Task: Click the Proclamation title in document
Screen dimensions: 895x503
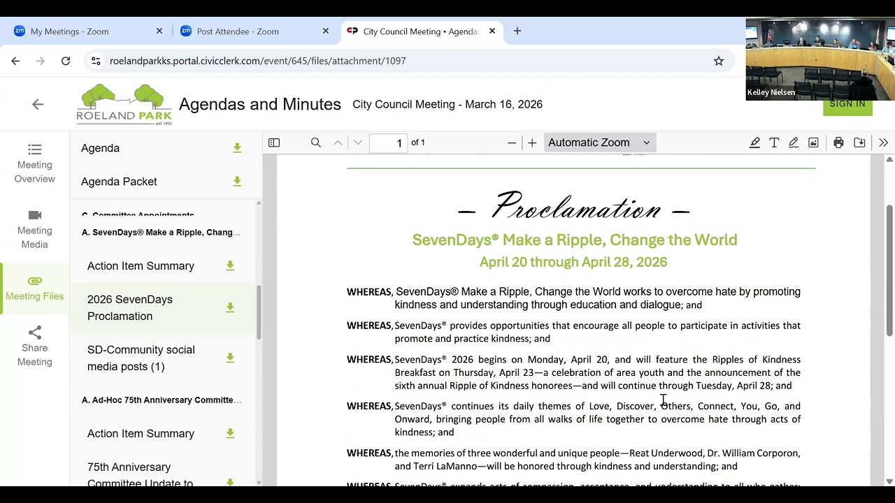Action: (574, 207)
